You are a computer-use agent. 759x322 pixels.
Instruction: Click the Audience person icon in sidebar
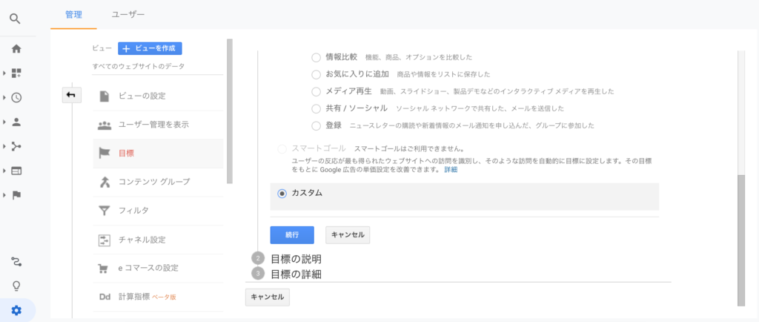(16, 122)
